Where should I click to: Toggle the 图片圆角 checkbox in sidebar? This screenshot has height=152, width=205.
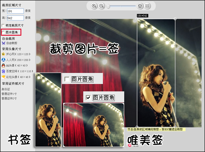(3, 32)
